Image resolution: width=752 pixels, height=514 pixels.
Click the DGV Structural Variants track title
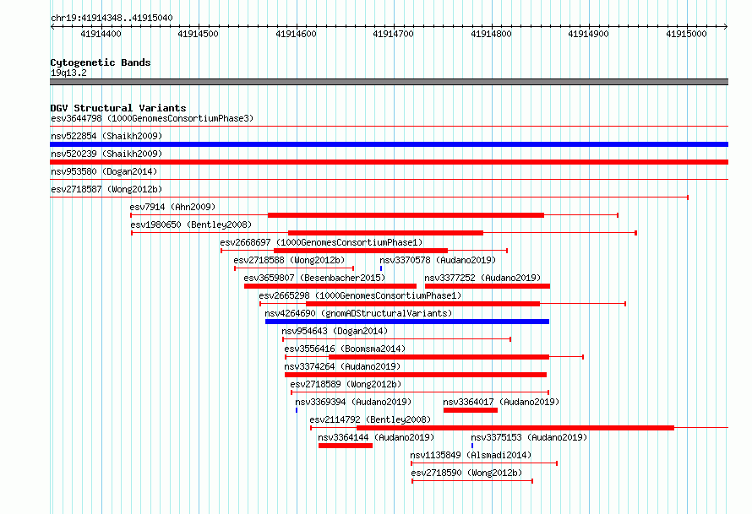tap(118, 108)
